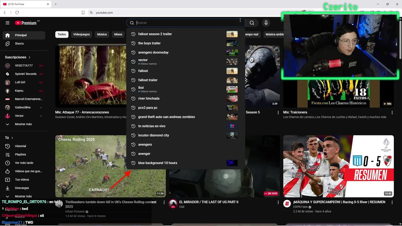This screenshot has width=402, height=226.
Task: Select the Música ambiental chip
Action: click(274, 34)
